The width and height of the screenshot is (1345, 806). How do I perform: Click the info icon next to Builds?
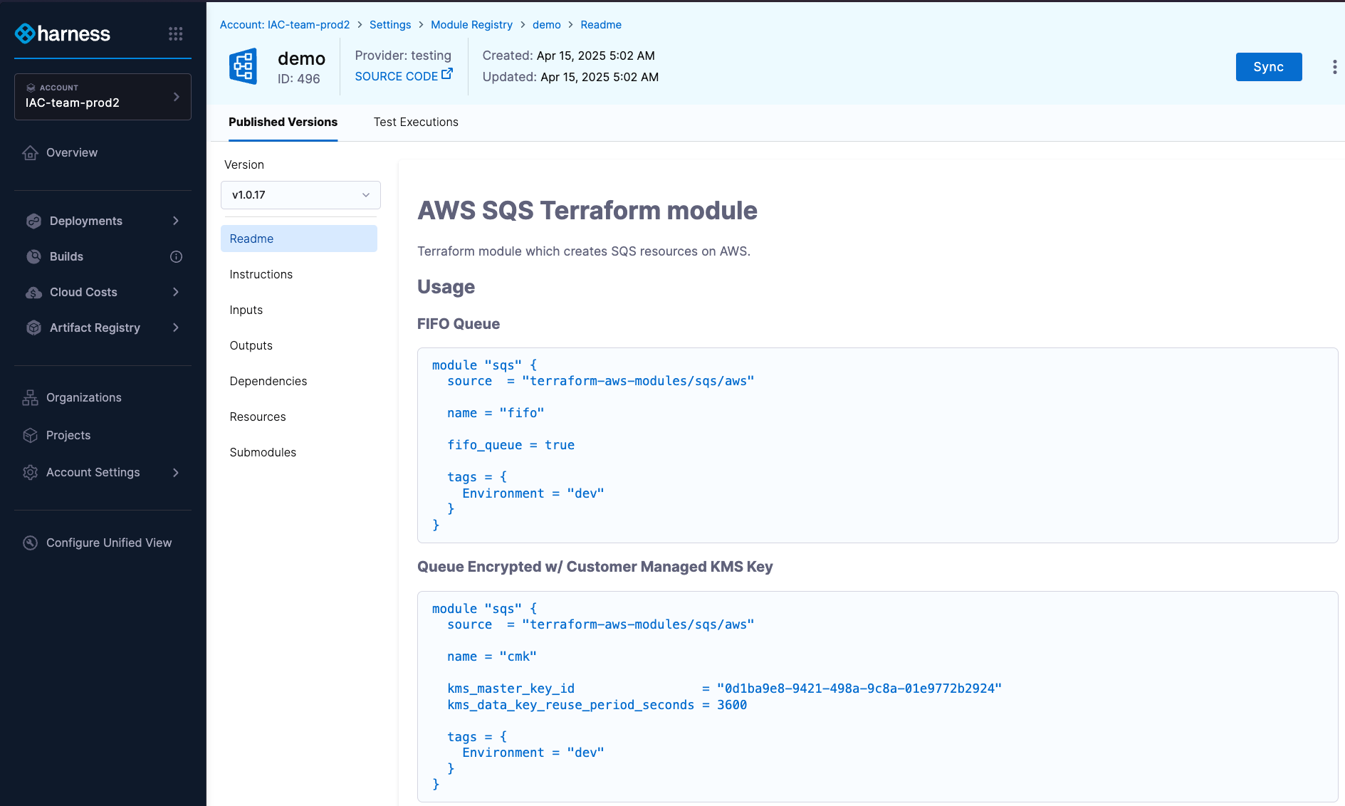[176, 256]
